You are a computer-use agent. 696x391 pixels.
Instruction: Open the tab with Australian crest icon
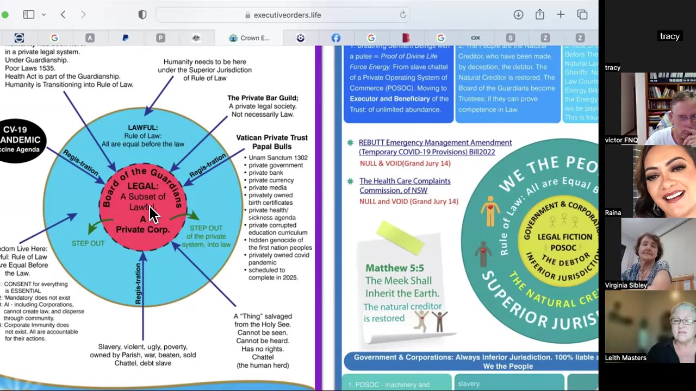196,37
